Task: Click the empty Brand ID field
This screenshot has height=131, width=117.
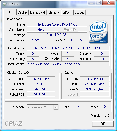Action: click(x=82, y=29)
